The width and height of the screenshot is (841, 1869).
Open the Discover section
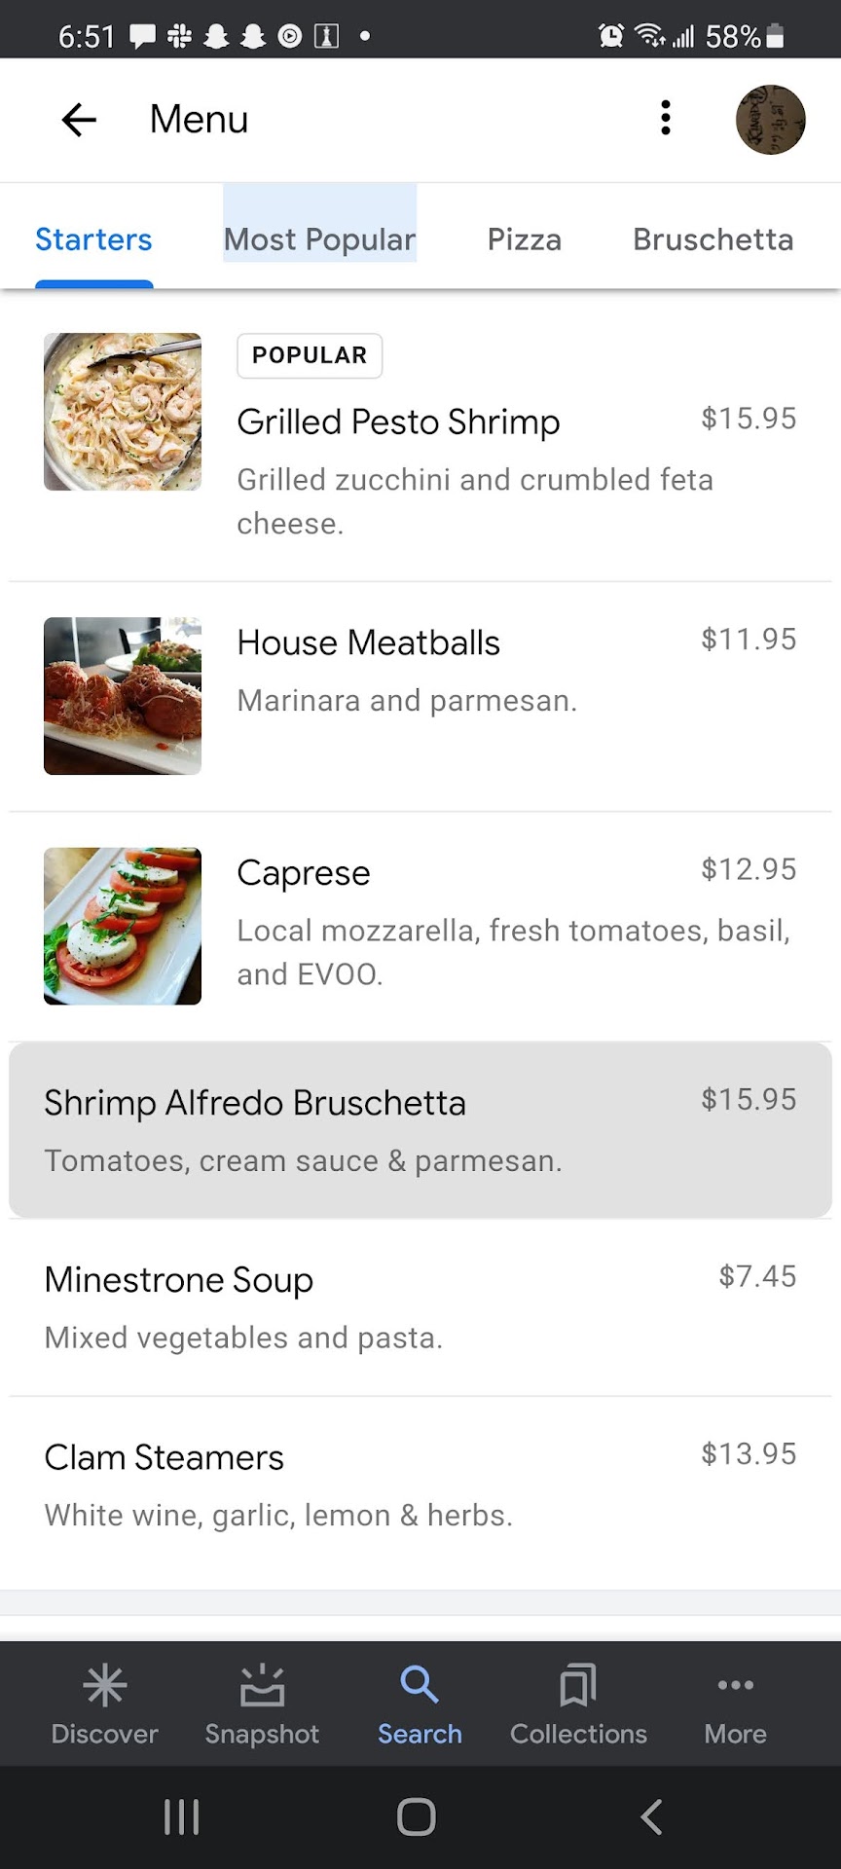tap(104, 1704)
